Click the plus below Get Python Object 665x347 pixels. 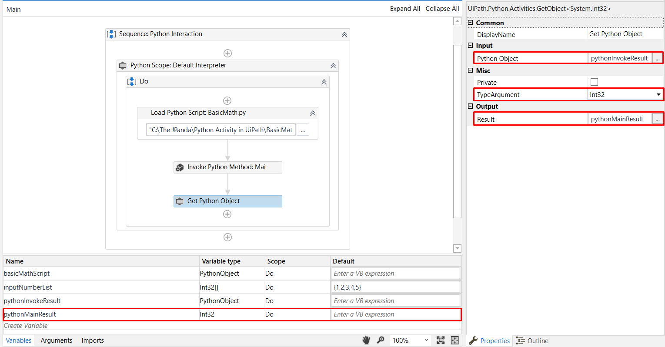(x=227, y=214)
